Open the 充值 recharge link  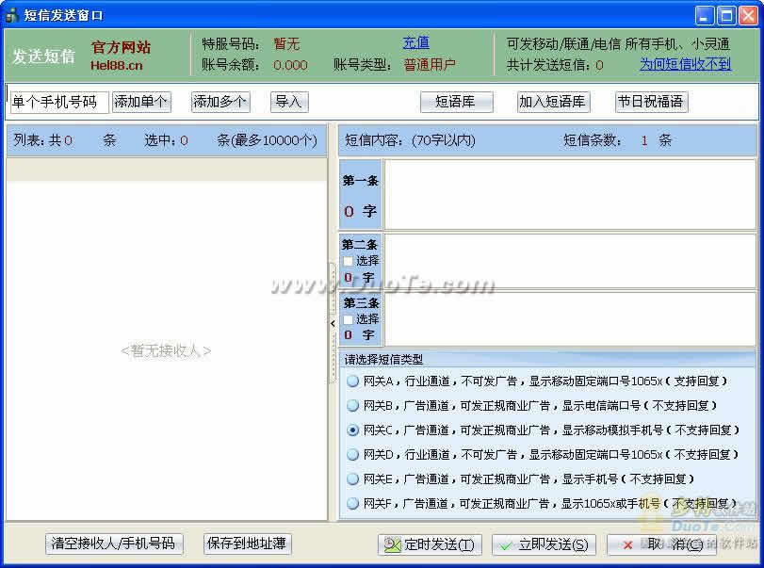tap(415, 42)
